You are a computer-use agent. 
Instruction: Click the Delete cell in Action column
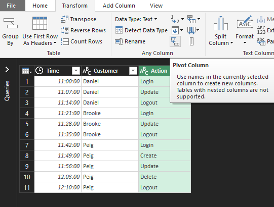(x=165, y=177)
